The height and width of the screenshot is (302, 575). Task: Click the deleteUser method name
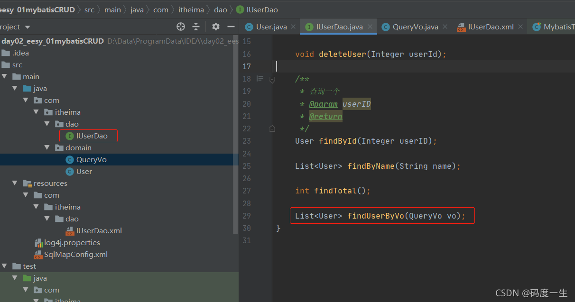coord(343,54)
